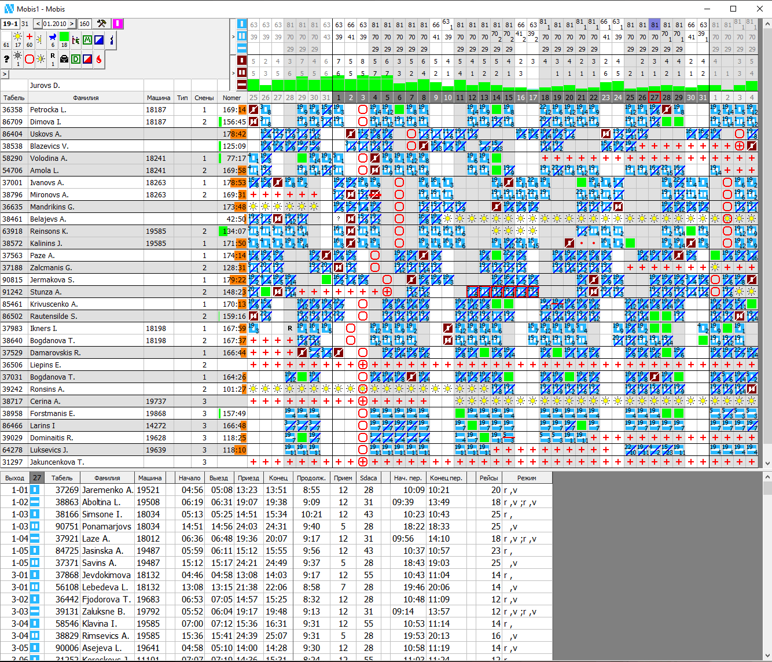This screenshot has width=772, height=662.
Task: Click the Выход column header in lower table
Action: [14, 478]
